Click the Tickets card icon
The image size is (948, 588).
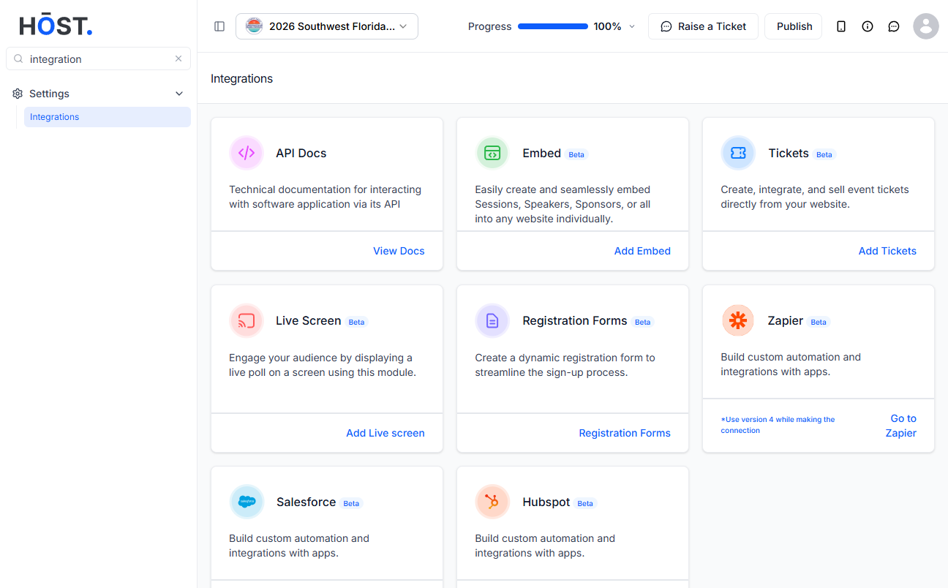[x=738, y=153]
